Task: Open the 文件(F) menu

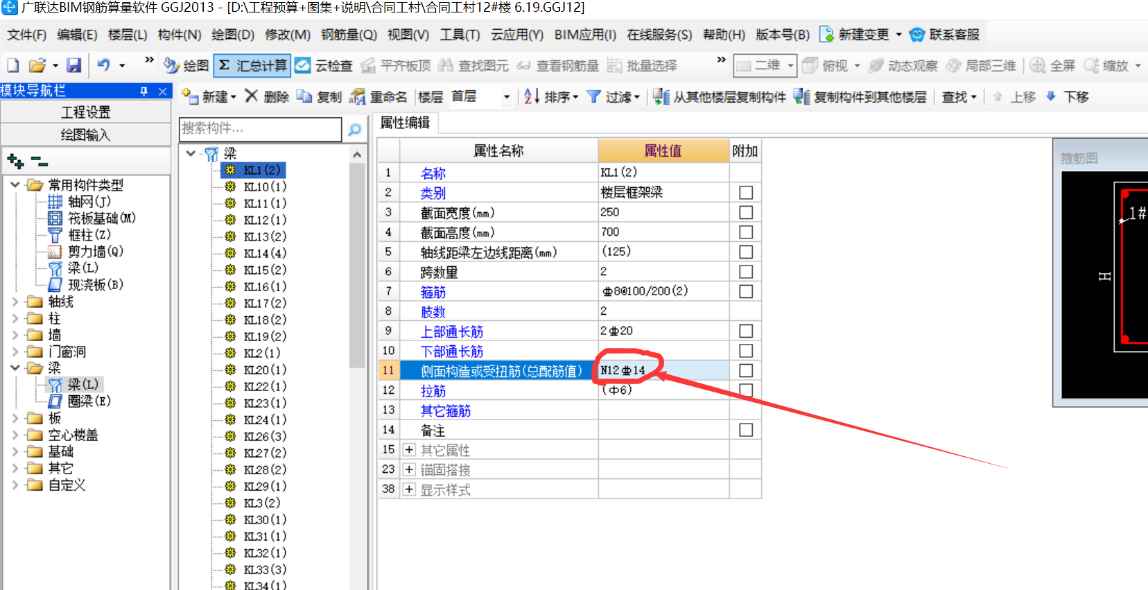Action: pyautogui.click(x=26, y=35)
